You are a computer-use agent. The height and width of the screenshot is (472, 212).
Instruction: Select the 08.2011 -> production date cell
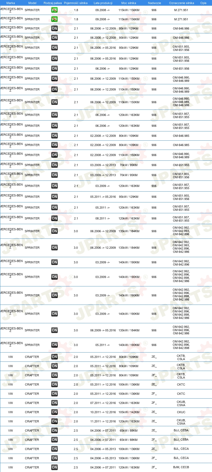(x=102, y=218)
